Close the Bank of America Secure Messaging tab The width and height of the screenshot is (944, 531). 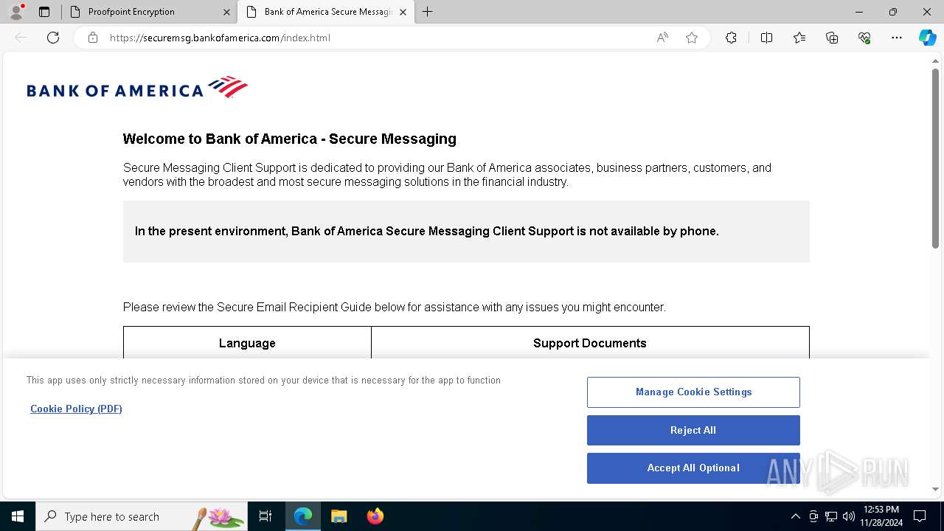[403, 12]
